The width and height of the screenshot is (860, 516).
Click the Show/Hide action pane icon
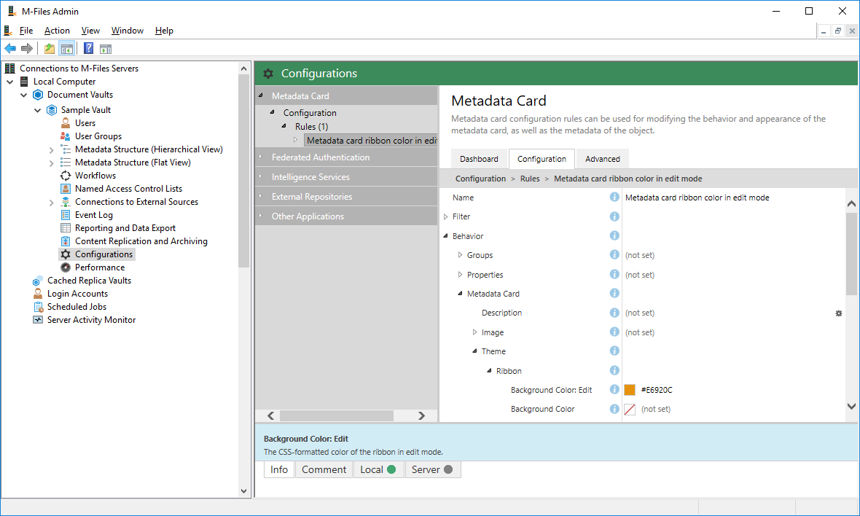(x=106, y=49)
